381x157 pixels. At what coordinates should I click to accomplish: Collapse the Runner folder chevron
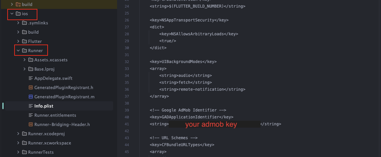[18, 50]
